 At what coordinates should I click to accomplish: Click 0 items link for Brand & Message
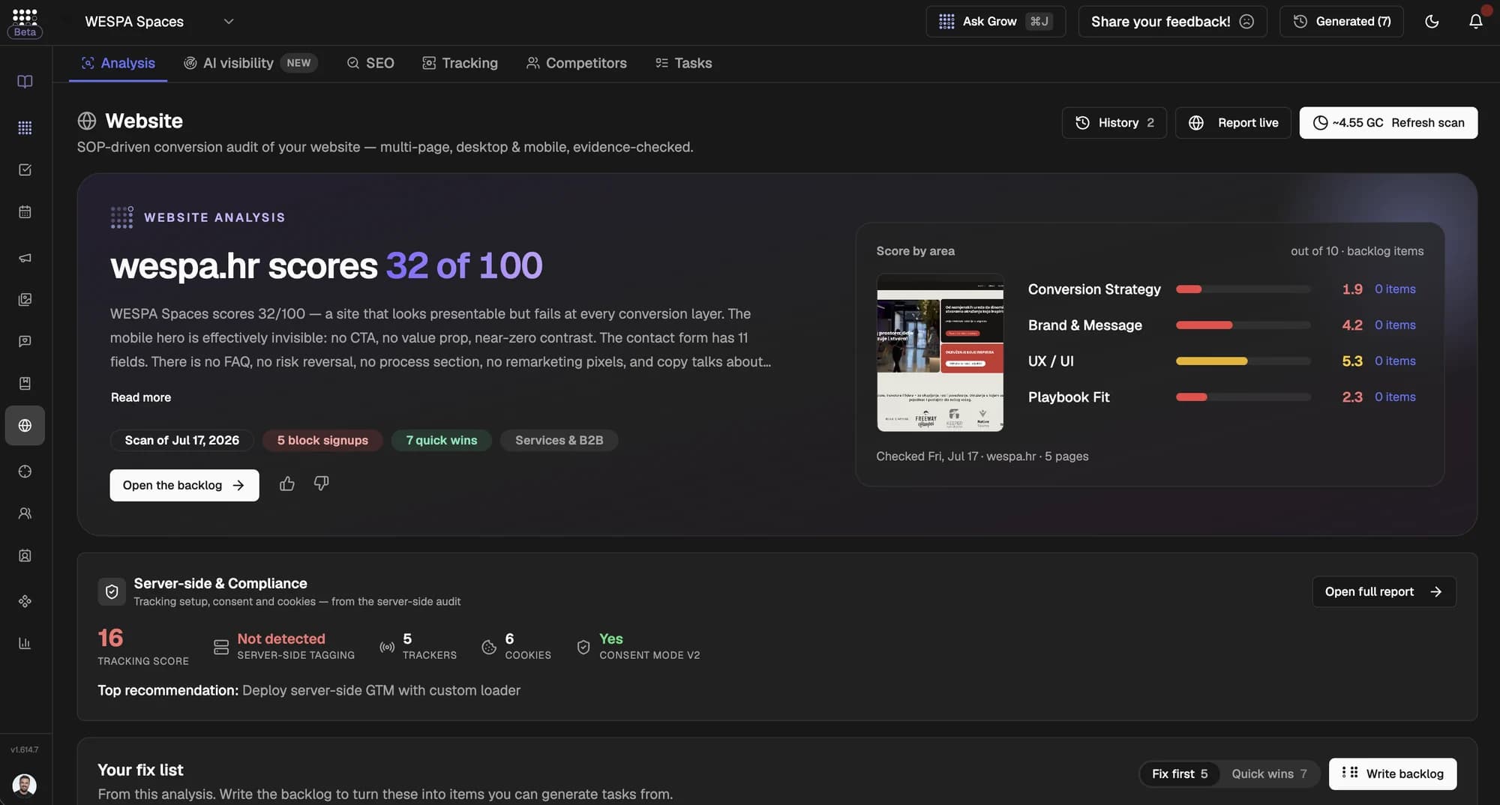click(x=1395, y=325)
